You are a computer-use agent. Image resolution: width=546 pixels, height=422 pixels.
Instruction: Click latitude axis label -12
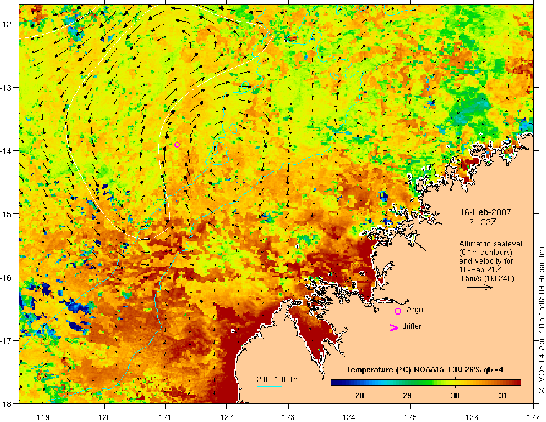click(x=7, y=24)
